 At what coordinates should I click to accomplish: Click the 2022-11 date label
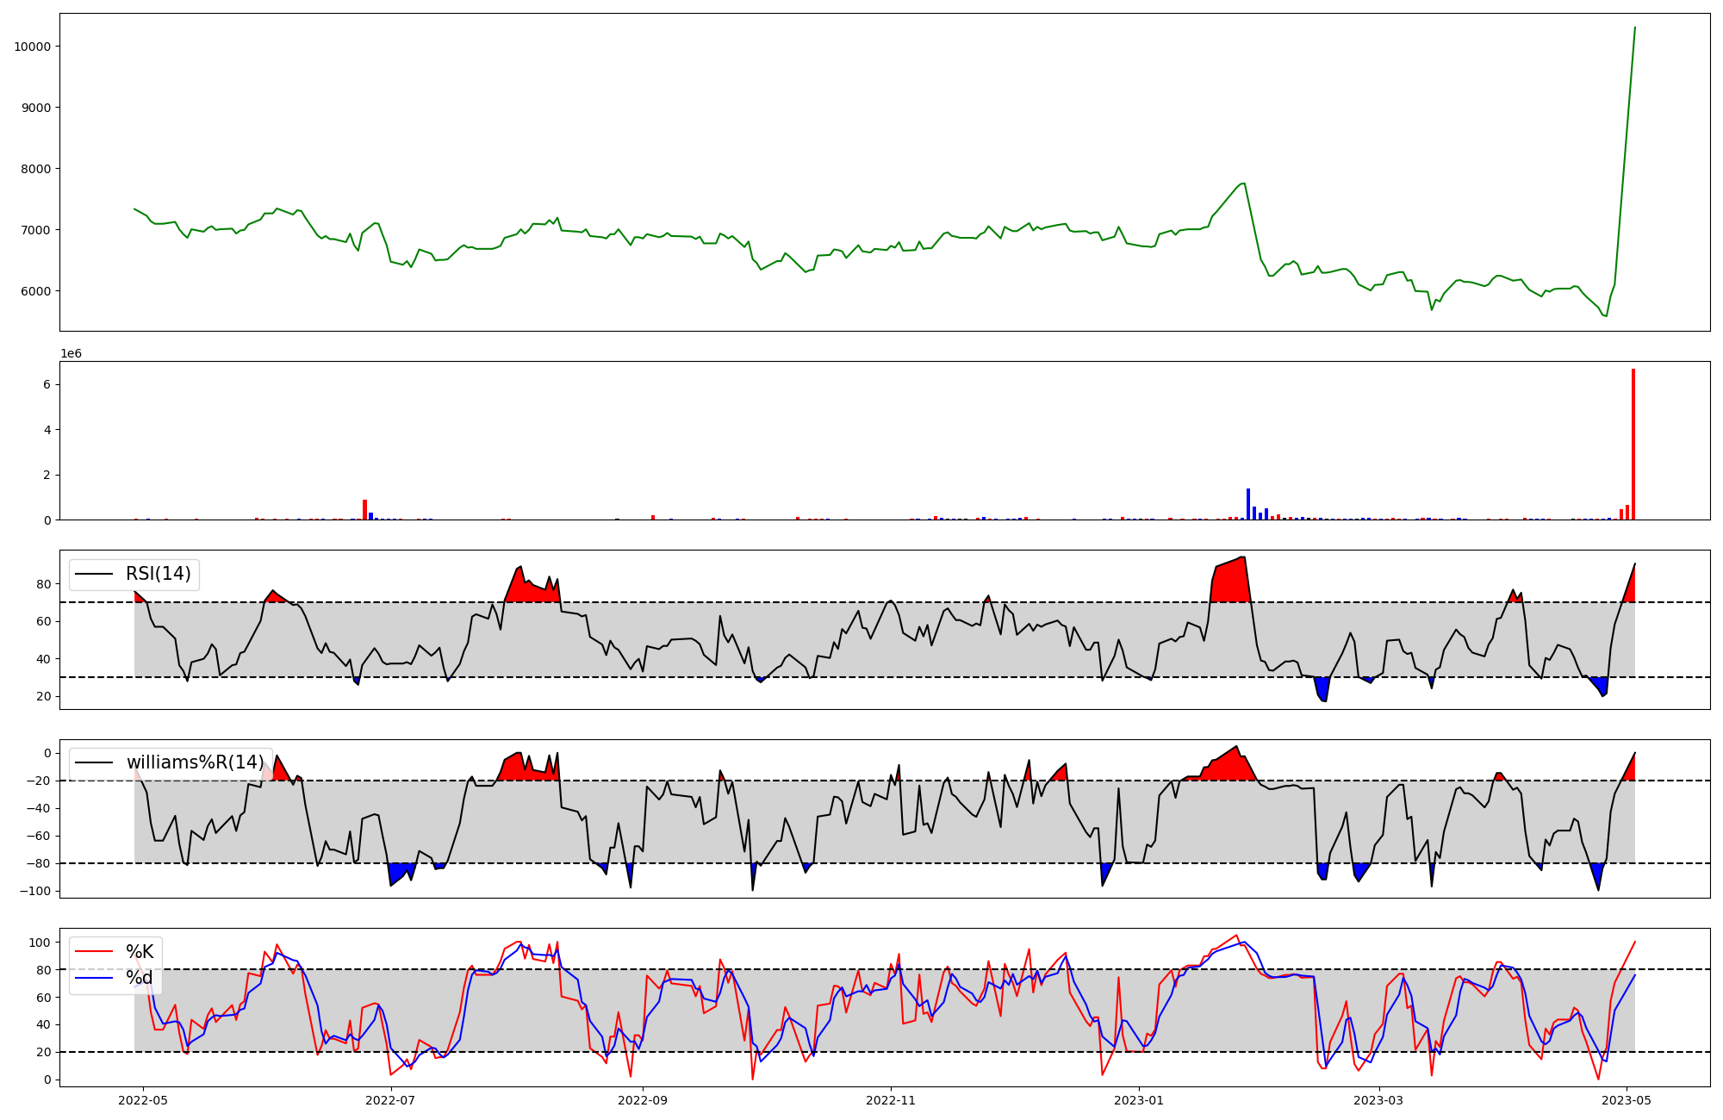pyautogui.click(x=890, y=1100)
